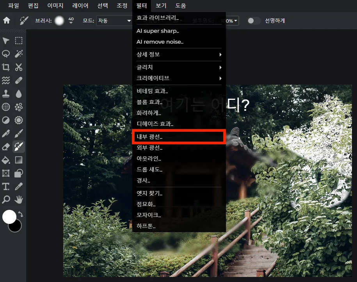Select the Eraser tool
The image size is (357, 282).
pos(5,146)
